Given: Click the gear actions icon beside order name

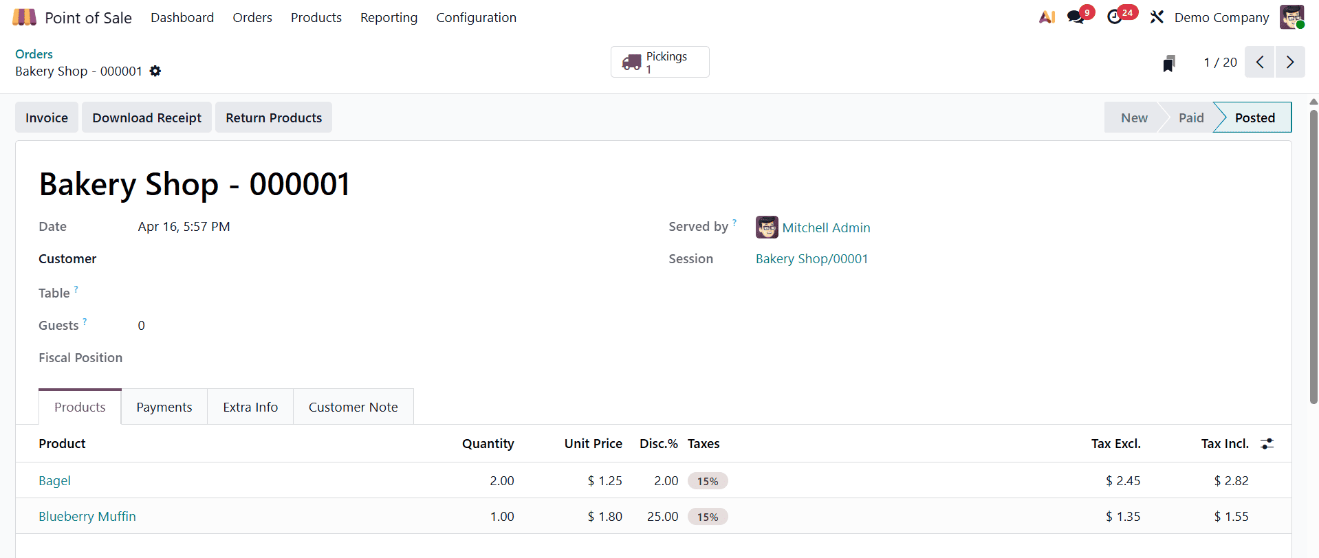Looking at the screenshot, I should pyautogui.click(x=155, y=71).
